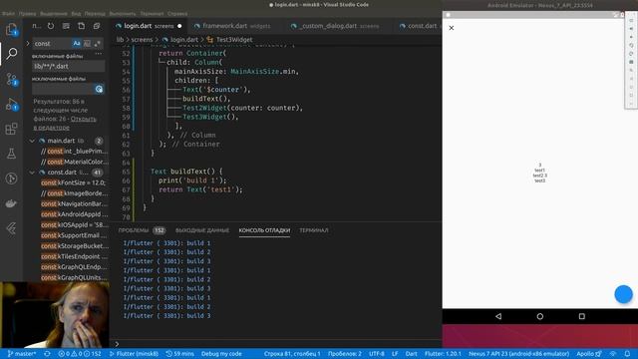The image size is (638, 359).
Task: Select Nexus 7 API 23 device
Action: click(x=518, y=354)
